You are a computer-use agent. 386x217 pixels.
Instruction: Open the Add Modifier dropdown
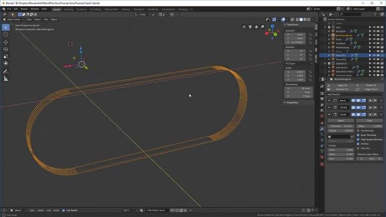point(355,95)
